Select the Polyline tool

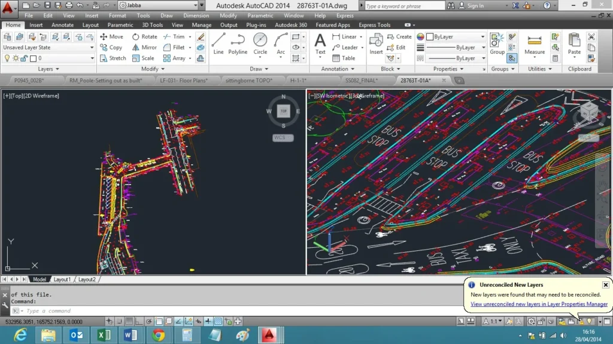pos(238,44)
